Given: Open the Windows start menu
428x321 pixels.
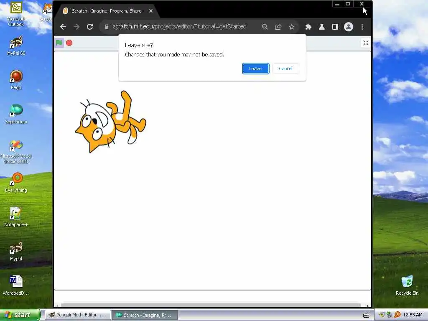Looking at the screenshot, I should coord(20,315).
